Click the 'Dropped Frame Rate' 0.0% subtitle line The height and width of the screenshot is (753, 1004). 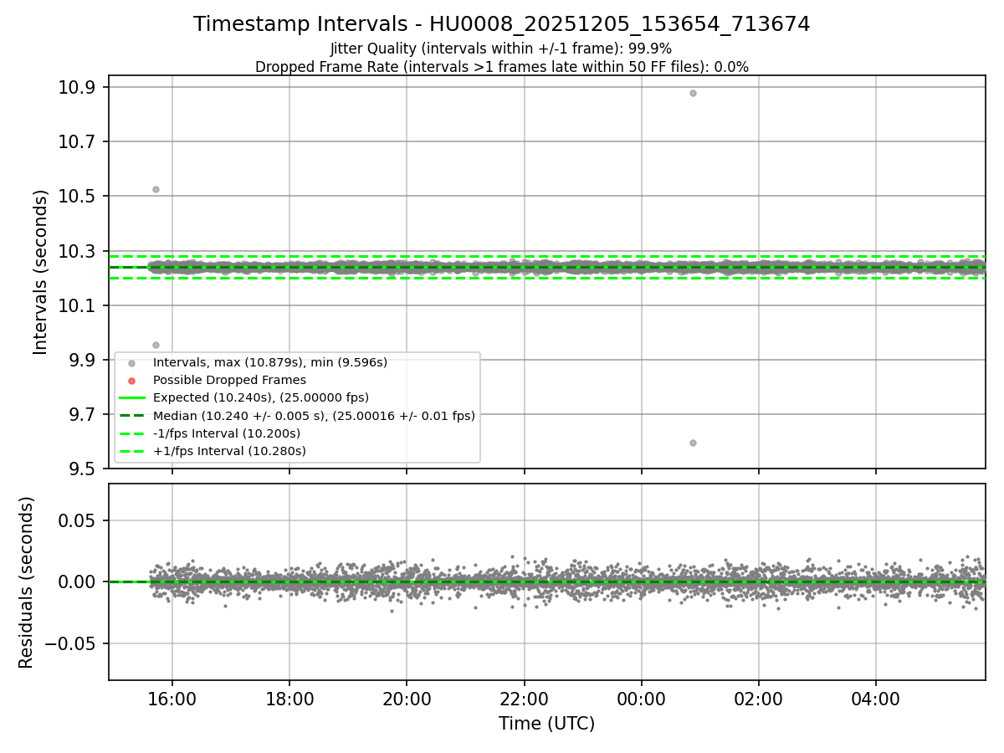tap(501, 67)
